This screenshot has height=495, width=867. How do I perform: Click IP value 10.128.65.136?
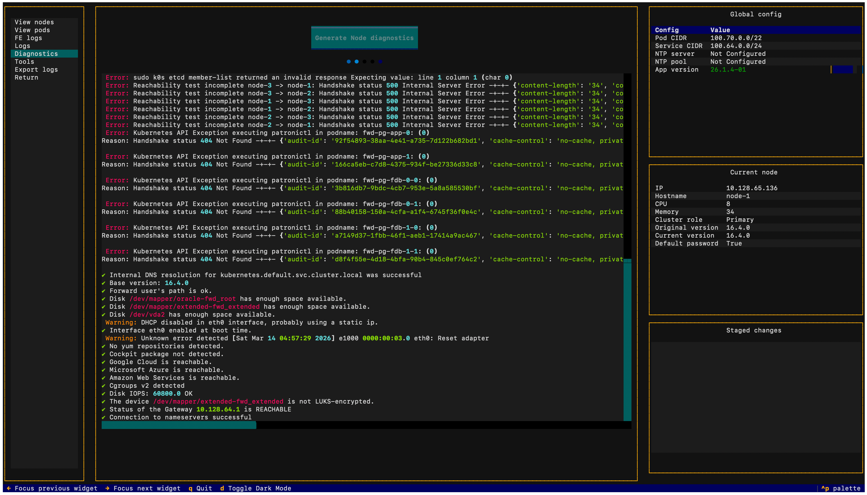(752, 188)
